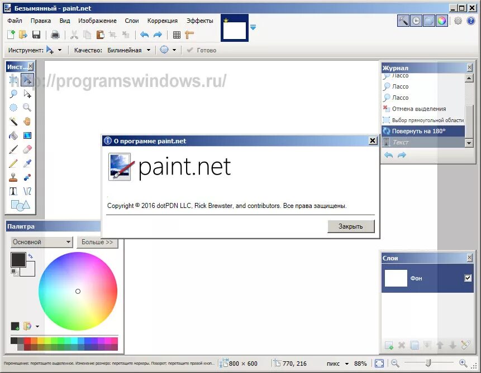Toggle the Colors window wheel button
The image size is (481, 373).
pyautogui.click(x=442, y=21)
